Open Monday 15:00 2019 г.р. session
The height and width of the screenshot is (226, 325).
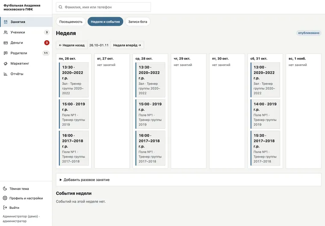pyautogui.click(x=74, y=114)
